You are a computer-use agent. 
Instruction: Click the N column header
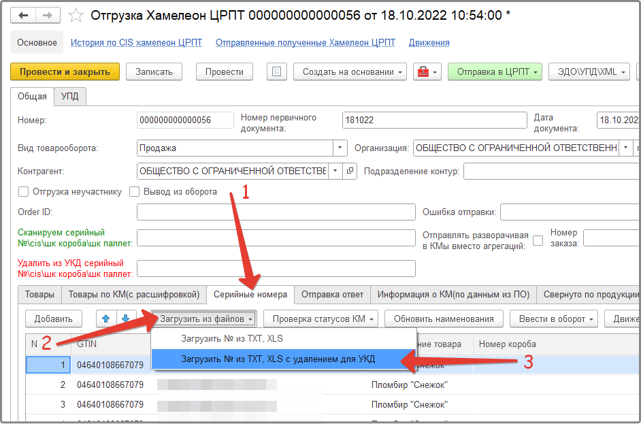tap(34, 344)
